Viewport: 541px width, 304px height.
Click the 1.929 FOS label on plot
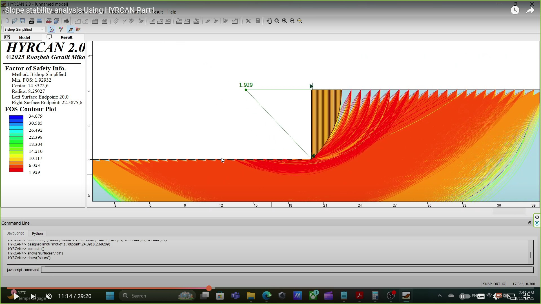coord(246,85)
